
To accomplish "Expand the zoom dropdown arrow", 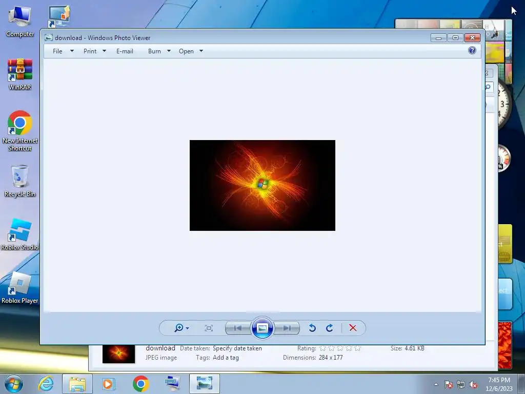I will 188,328.
